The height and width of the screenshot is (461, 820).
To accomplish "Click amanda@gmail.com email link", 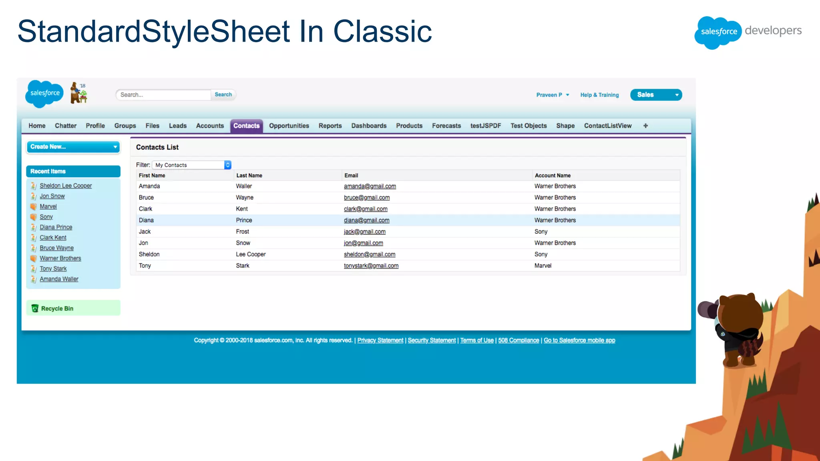I will (x=370, y=186).
